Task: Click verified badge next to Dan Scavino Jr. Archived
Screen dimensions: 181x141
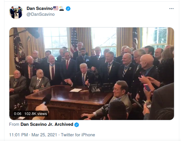Action: (76, 125)
